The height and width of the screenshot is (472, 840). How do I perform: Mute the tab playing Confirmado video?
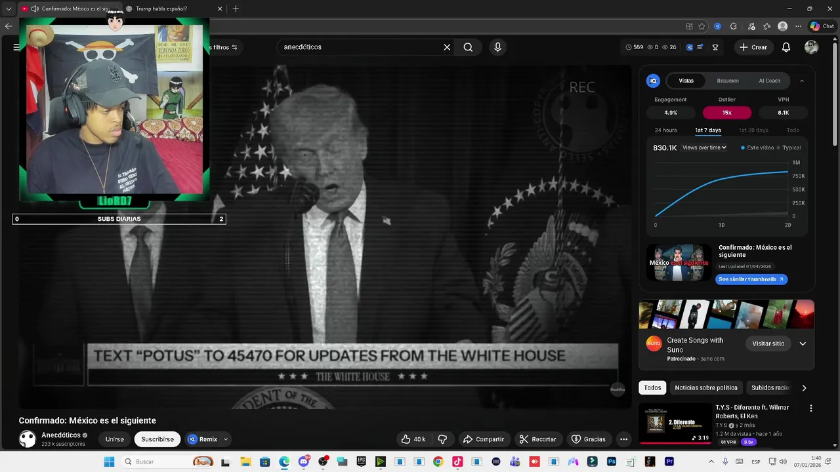35,9
